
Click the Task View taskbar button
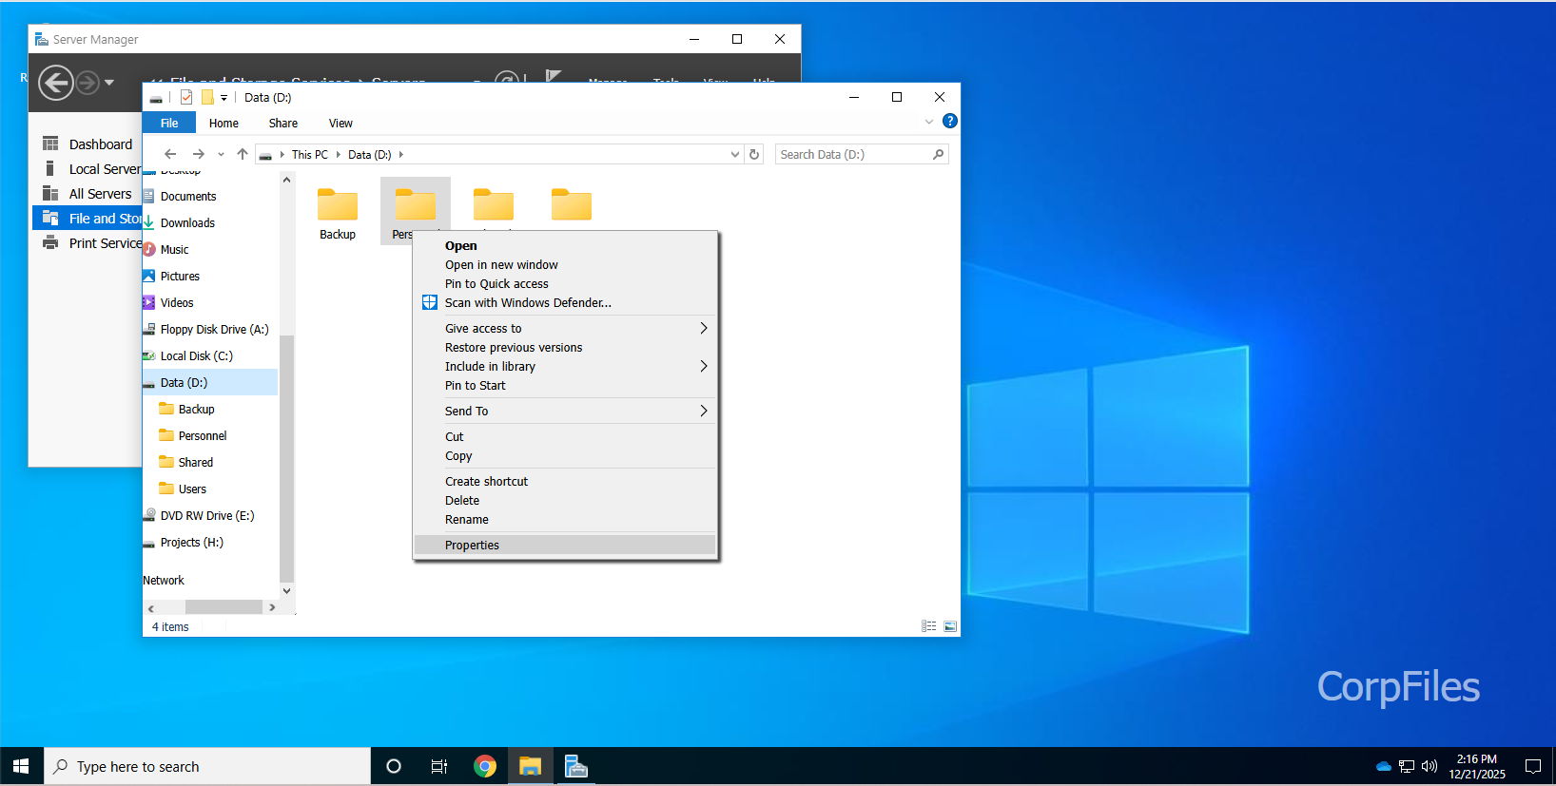pos(439,767)
